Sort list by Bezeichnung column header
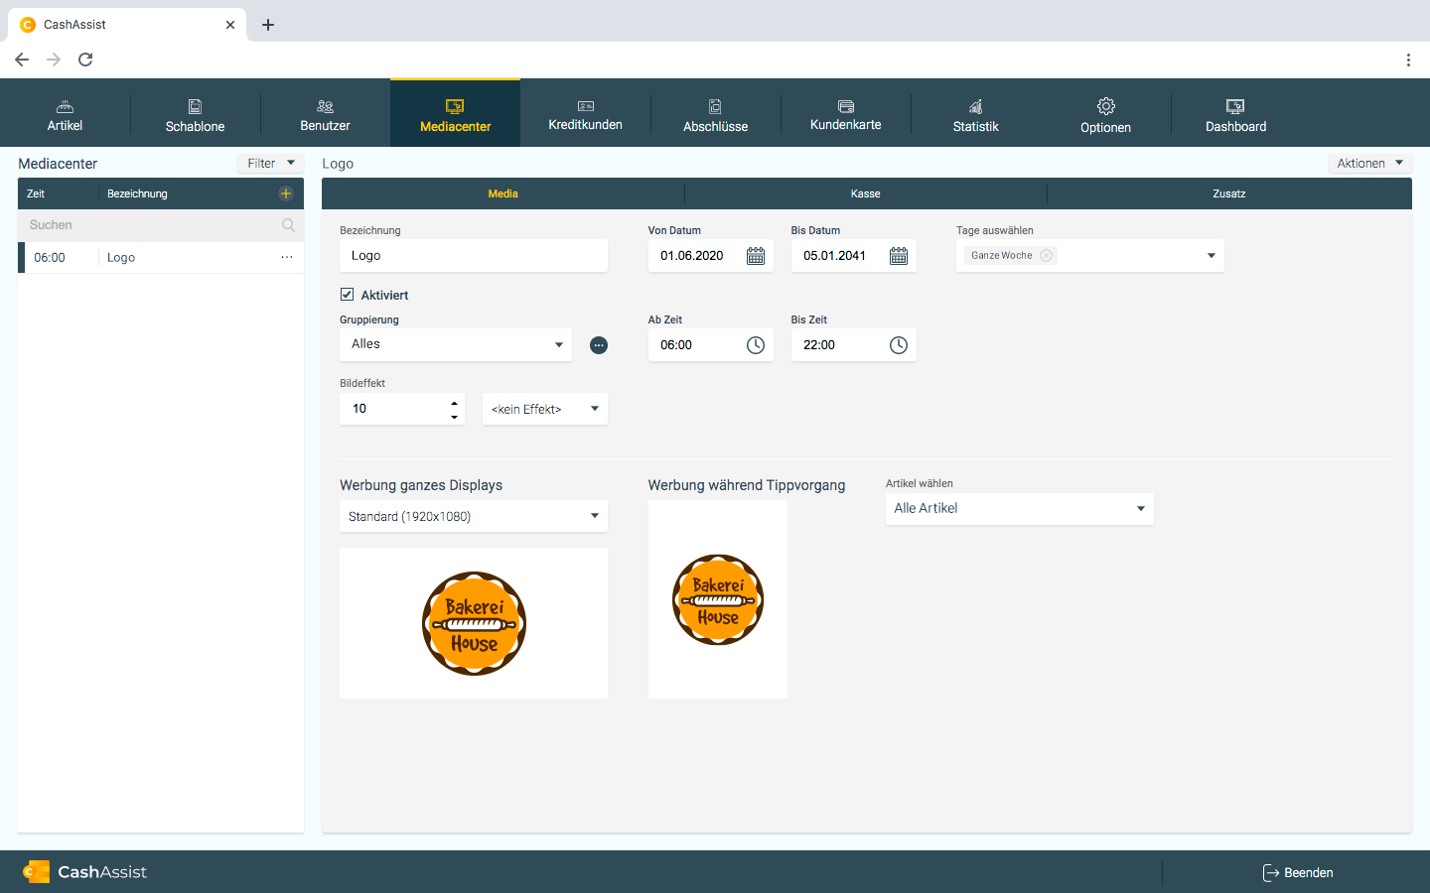The height and width of the screenshot is (893, 1430). pos(137,193)
